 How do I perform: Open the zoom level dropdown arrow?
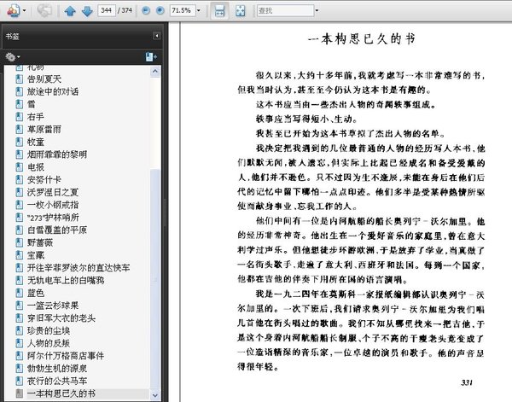point(199,10)
